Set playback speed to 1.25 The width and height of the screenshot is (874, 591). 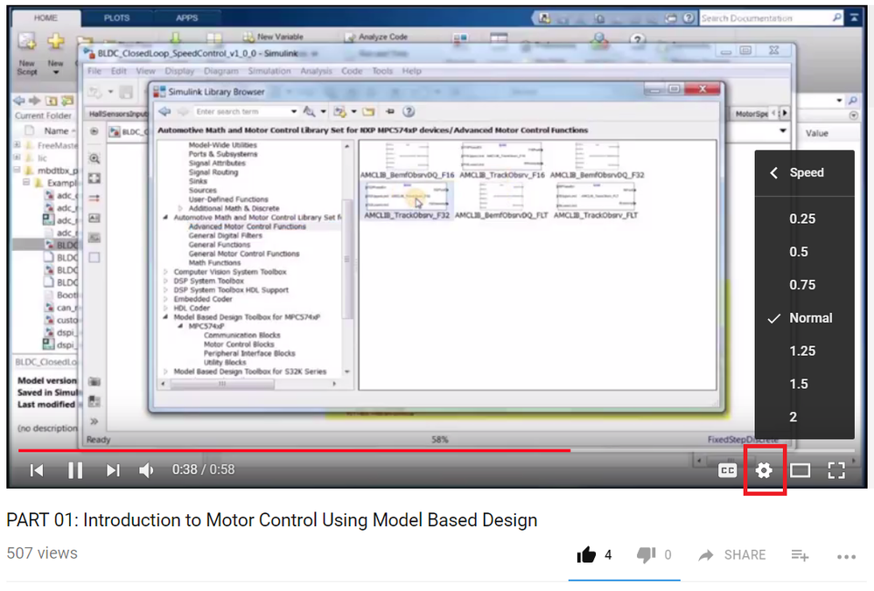point(804,351)
